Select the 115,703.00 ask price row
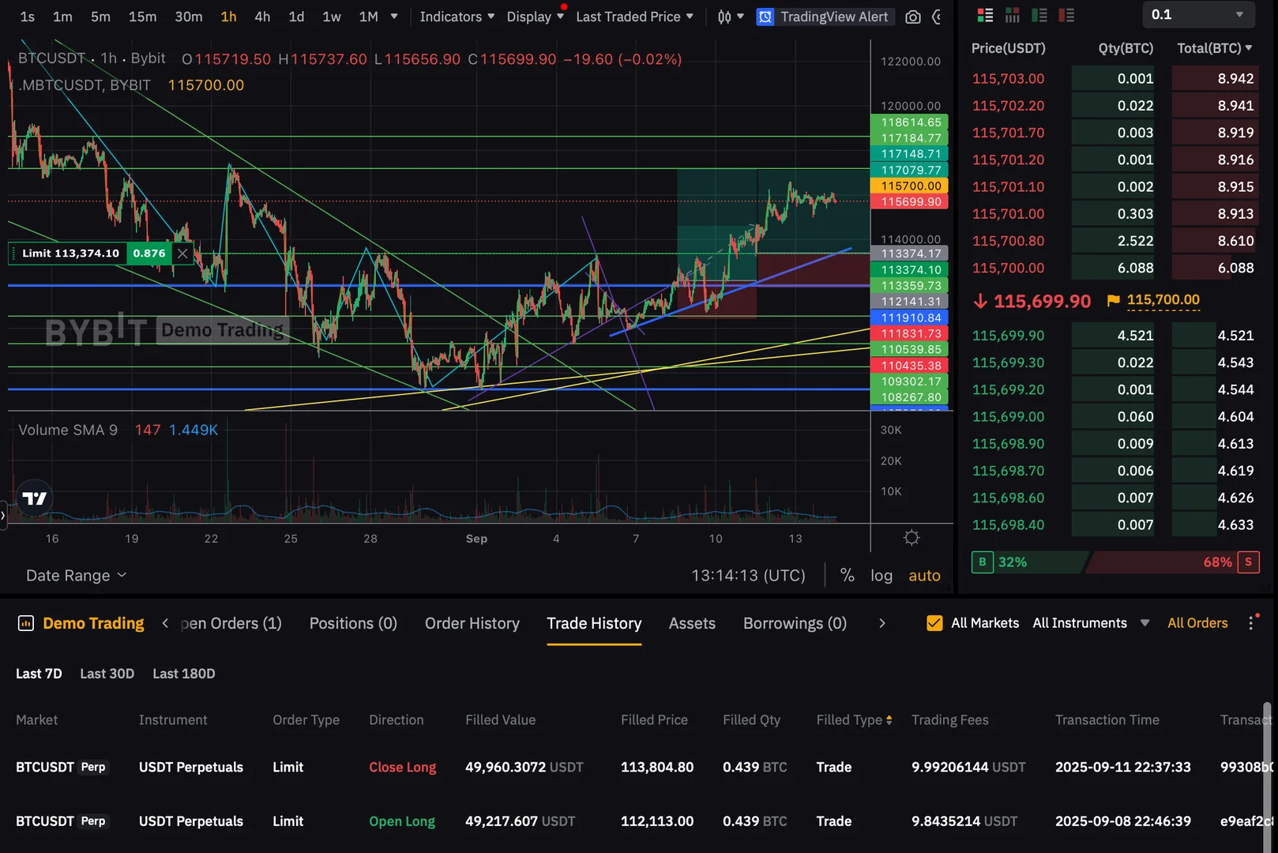The height and width of the screenshot is (853, 1278). 1114,78
